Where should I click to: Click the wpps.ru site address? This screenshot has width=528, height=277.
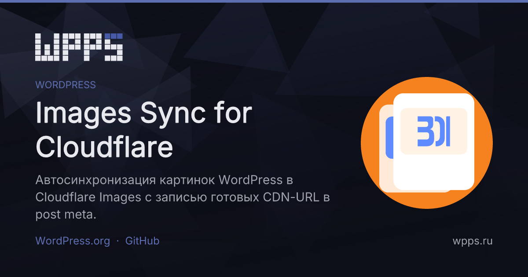473,241
